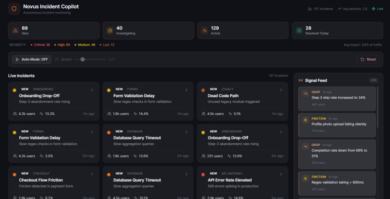
Task: Select the 28 Resolved Today stat card
Action: coord(337,31)
